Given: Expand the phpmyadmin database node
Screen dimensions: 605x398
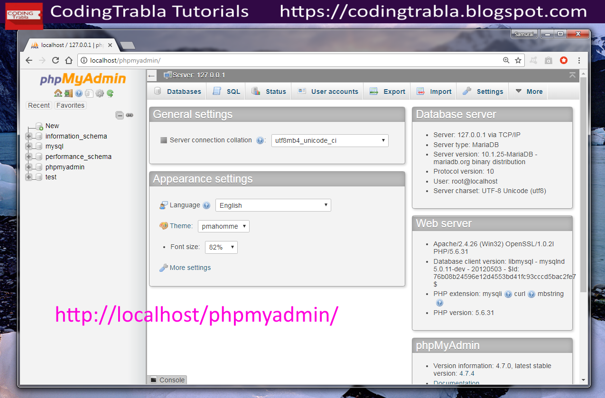Looking at the screenshot, I should point(28,167).
